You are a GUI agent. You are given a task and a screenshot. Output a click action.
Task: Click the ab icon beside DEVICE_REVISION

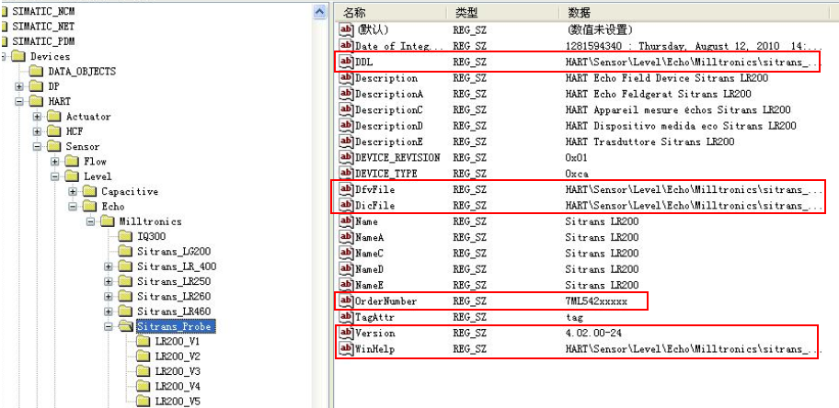tap(347, 158)
